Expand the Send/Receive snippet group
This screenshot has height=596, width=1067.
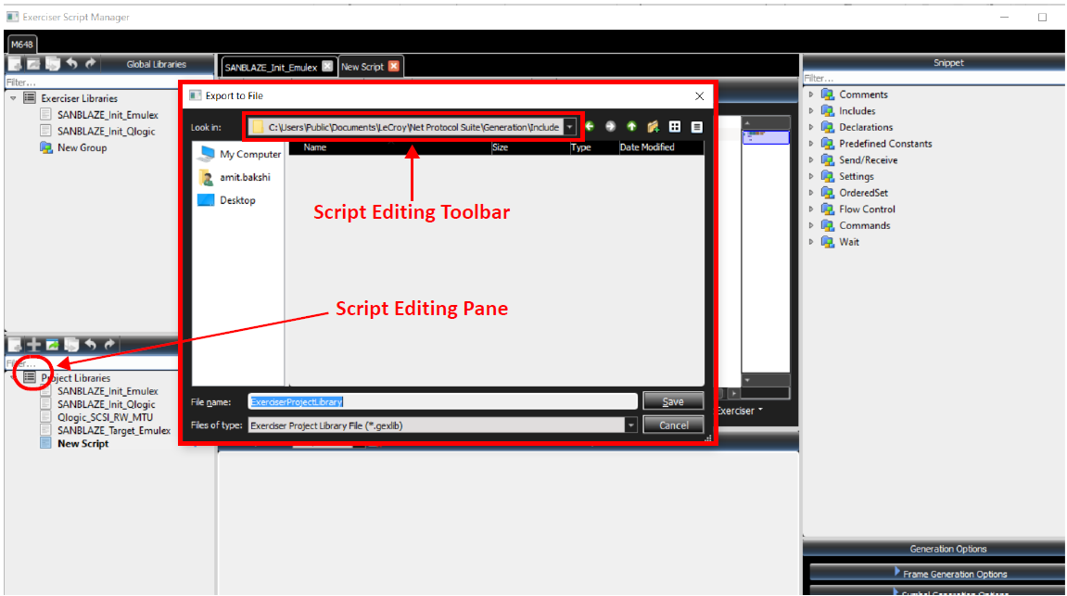[x=811, y=159]
